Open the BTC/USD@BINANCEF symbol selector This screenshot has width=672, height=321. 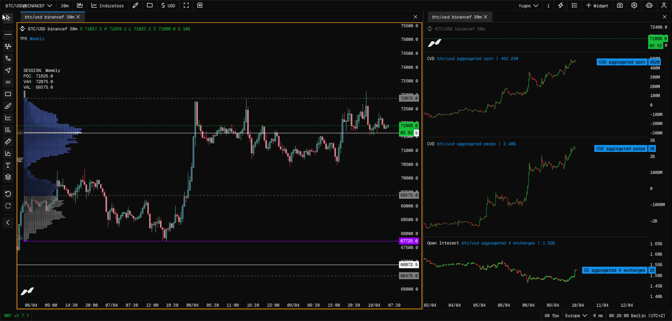[x=28, y=6]
